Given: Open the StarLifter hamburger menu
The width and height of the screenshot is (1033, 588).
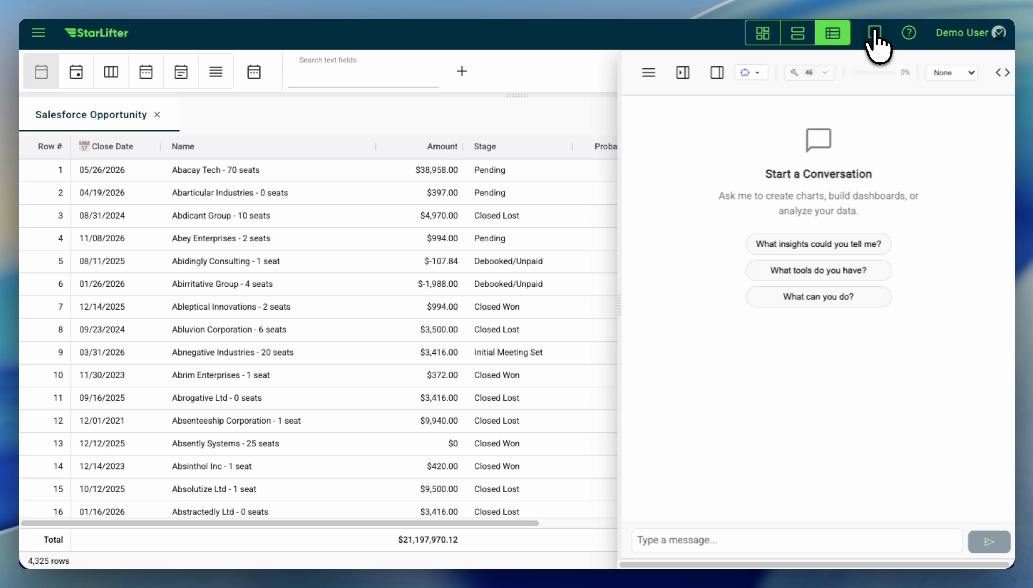Looking at the screenshot, I should pyautogui.click(x=38, y=33).
